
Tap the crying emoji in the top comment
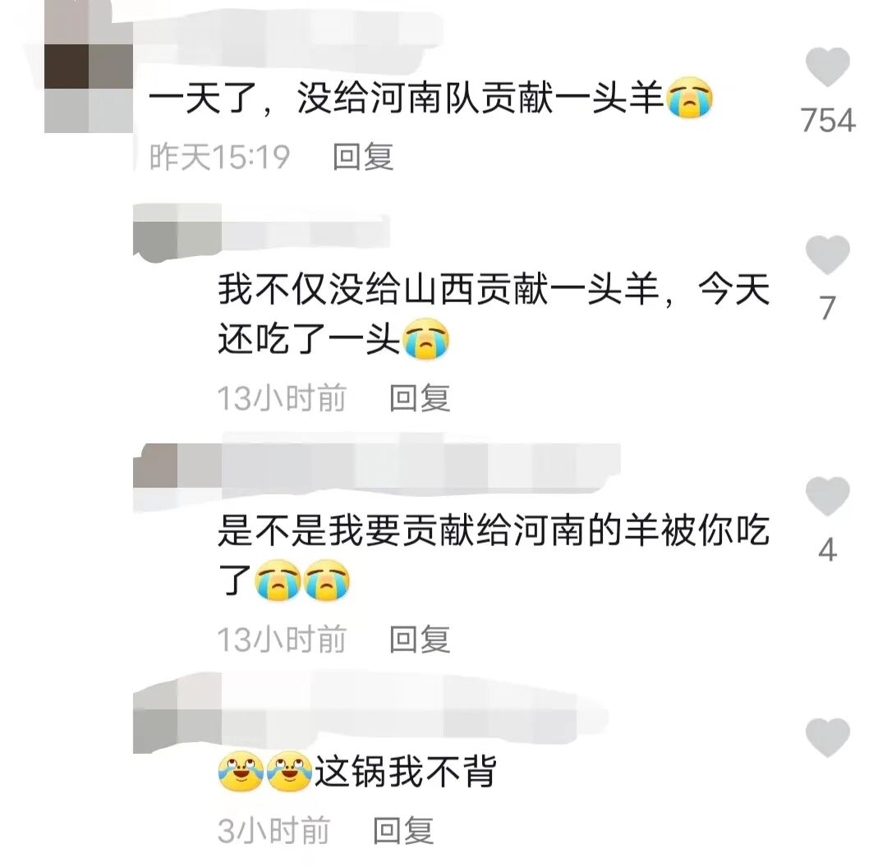point(690,98)
